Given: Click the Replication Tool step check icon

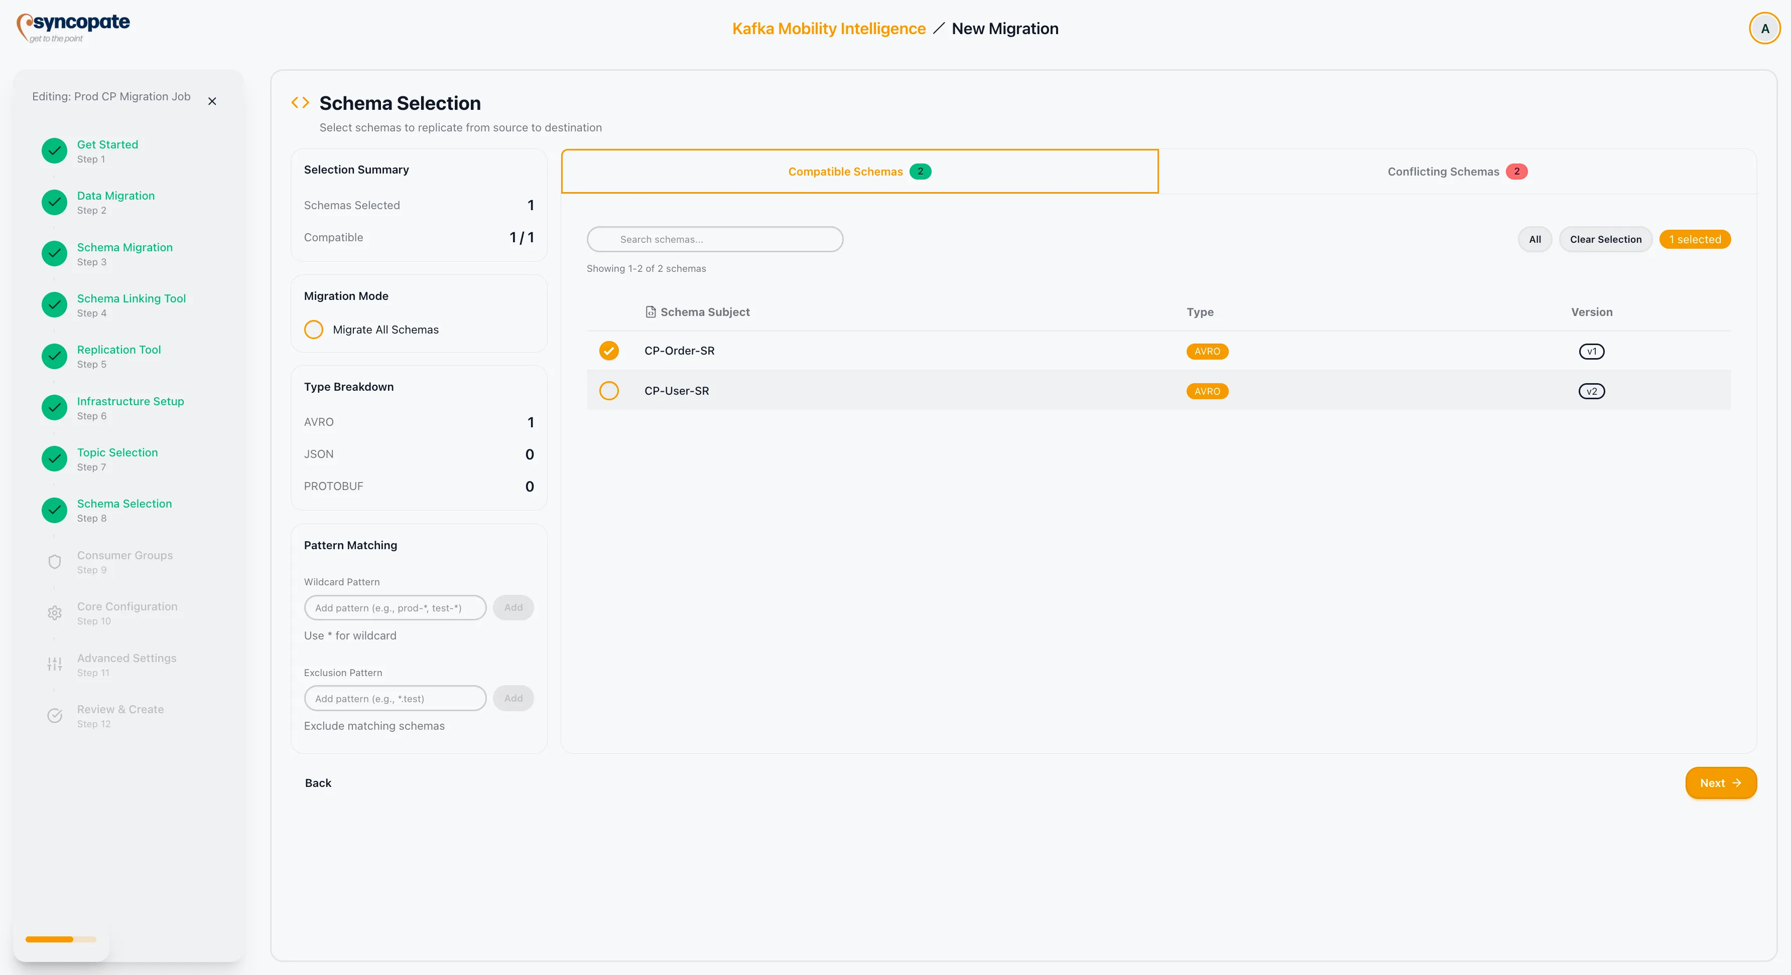Looking at the screenshot, I should 54,356.
